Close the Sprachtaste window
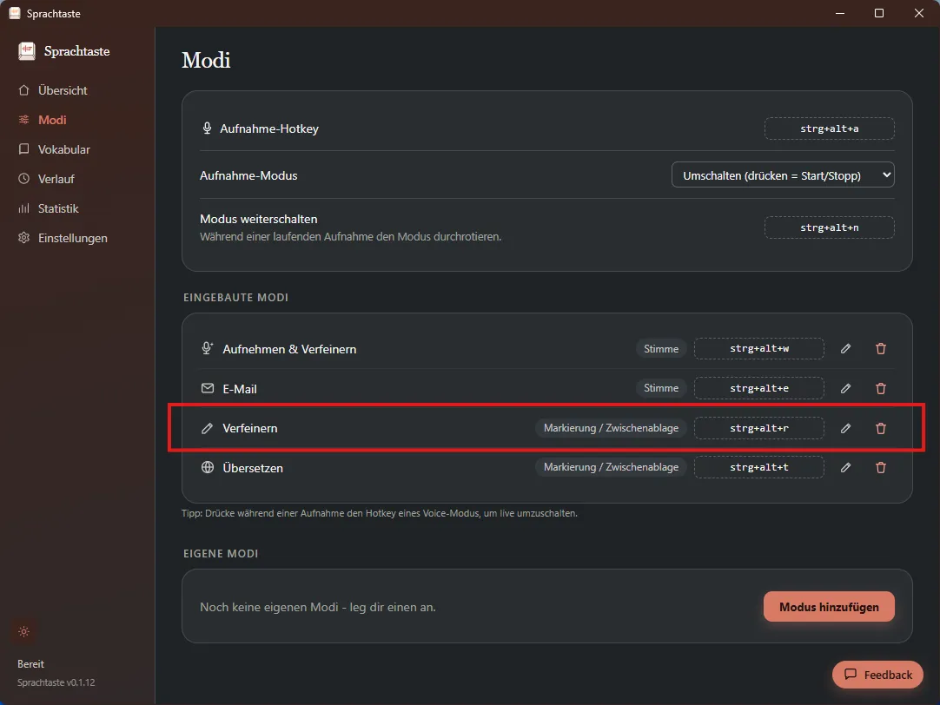 [919, 13]
